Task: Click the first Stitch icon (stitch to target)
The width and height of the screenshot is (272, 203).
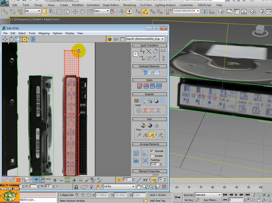Action: (x=139, y=86)
